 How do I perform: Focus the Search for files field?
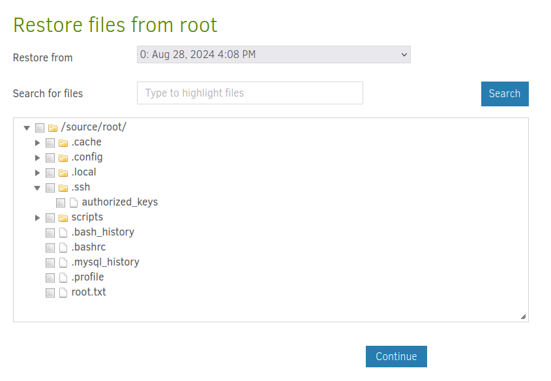(x=250, y=93)
